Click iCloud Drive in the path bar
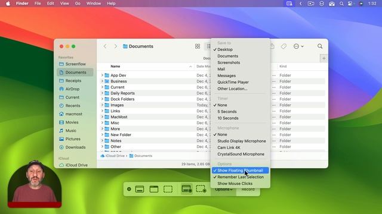 113,156
